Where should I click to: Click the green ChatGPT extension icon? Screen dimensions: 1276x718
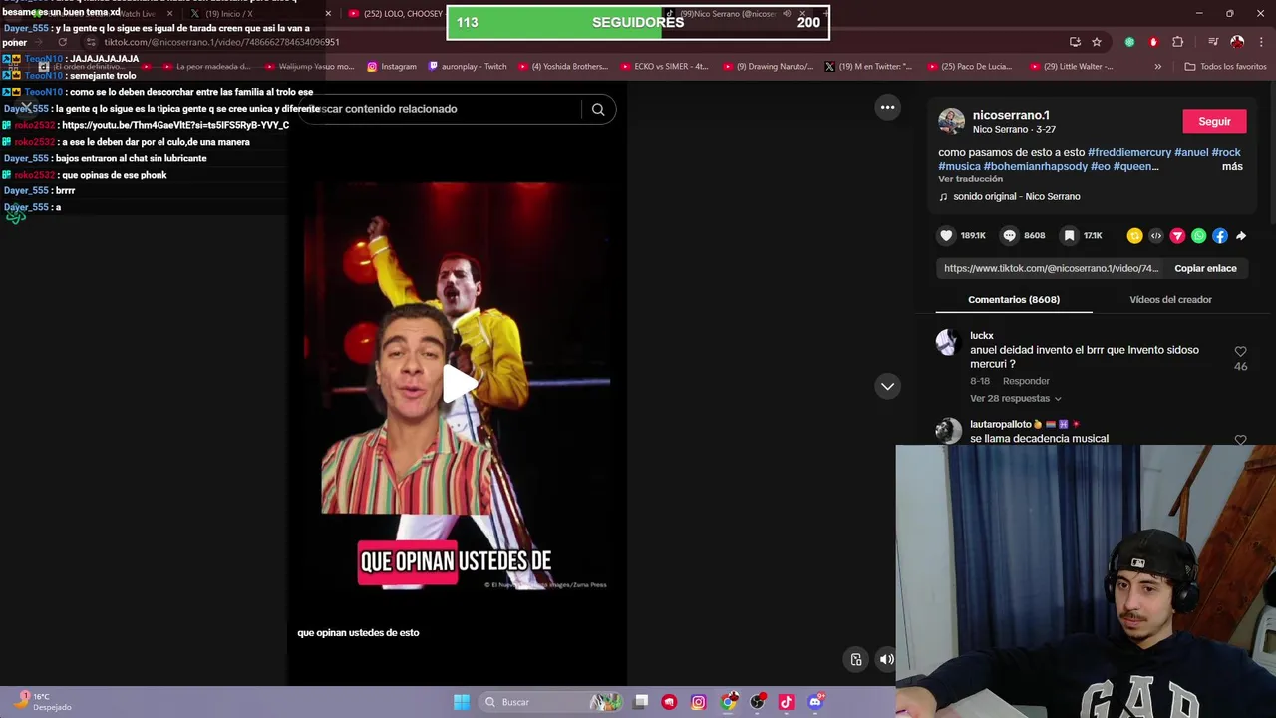pos(1129,42)
